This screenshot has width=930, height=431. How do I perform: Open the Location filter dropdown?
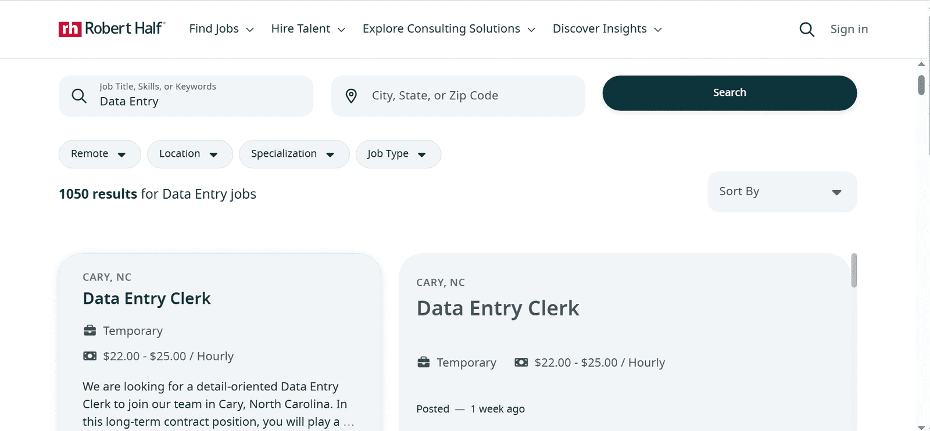pyautogui.click(x=189, y=154)
